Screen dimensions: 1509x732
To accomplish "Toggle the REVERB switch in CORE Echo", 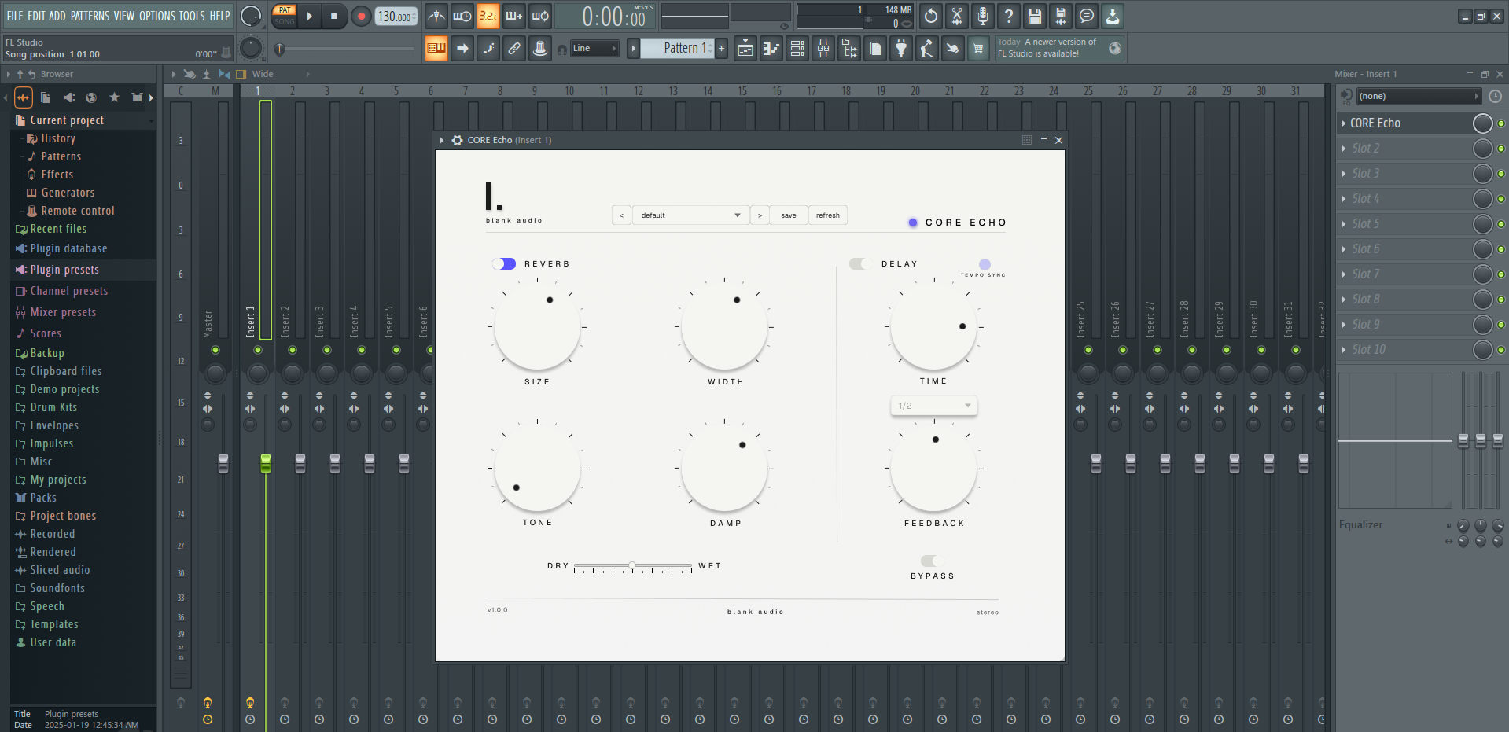I will coord(504,264).
